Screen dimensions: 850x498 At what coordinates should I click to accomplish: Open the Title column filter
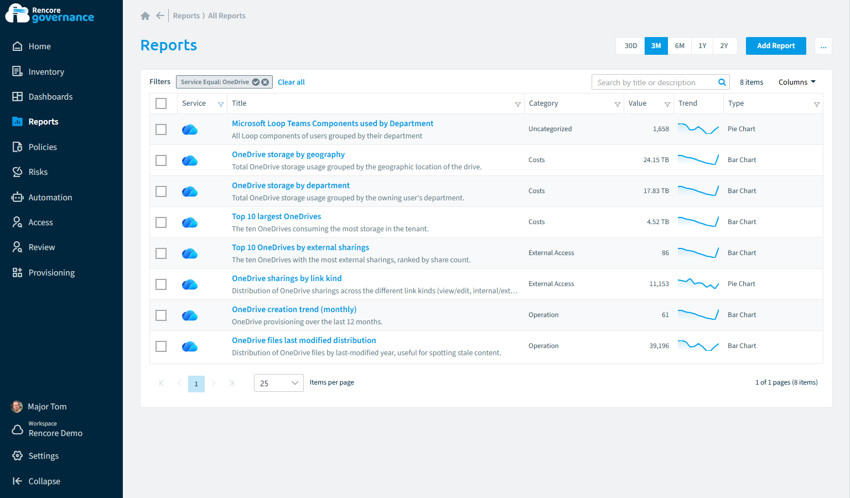coord(518,104)
